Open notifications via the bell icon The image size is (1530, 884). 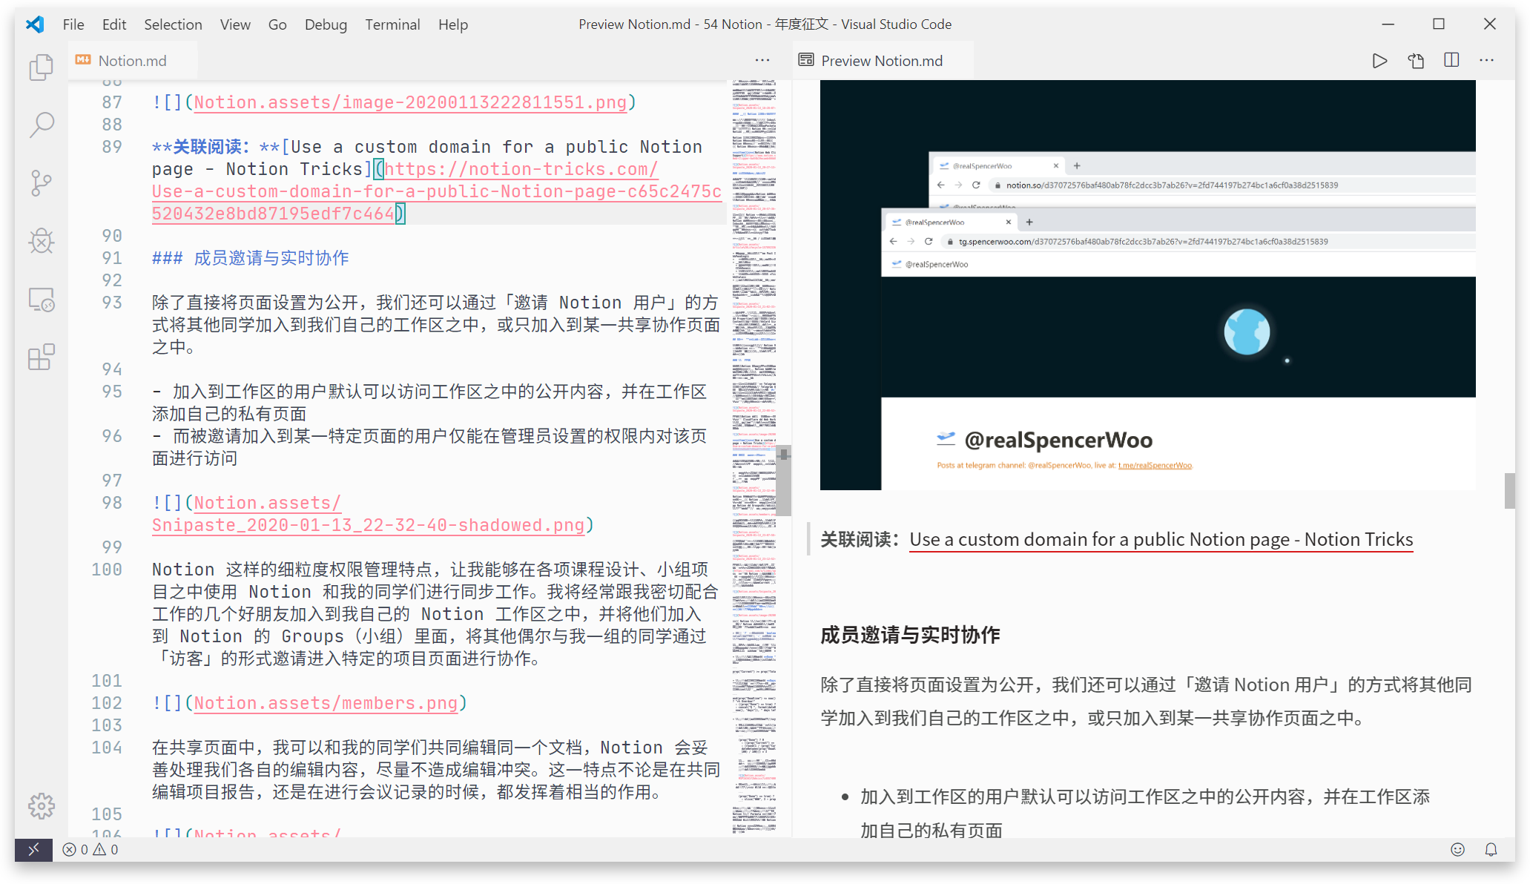point(1491,850)
